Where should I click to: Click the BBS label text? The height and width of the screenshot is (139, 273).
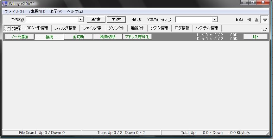coord(239,20)
